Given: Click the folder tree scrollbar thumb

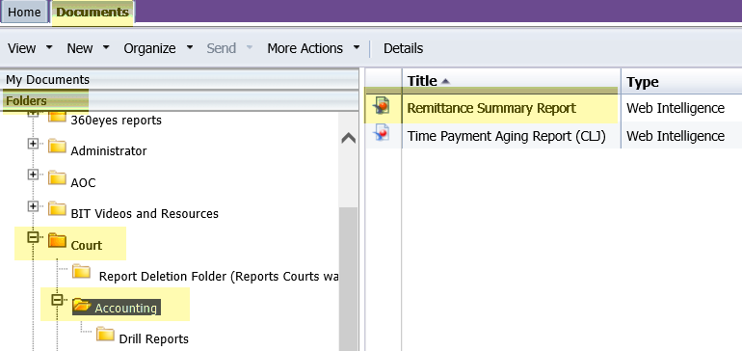Looking at the screenshot, I should 349,279.
